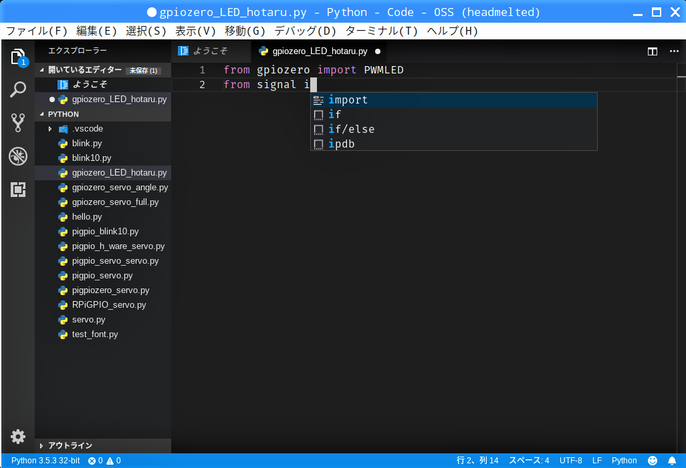The width and height of the screenshot is (686, 468).
Task: Click the 'signal' word on line 2
Action: (277, 85)
